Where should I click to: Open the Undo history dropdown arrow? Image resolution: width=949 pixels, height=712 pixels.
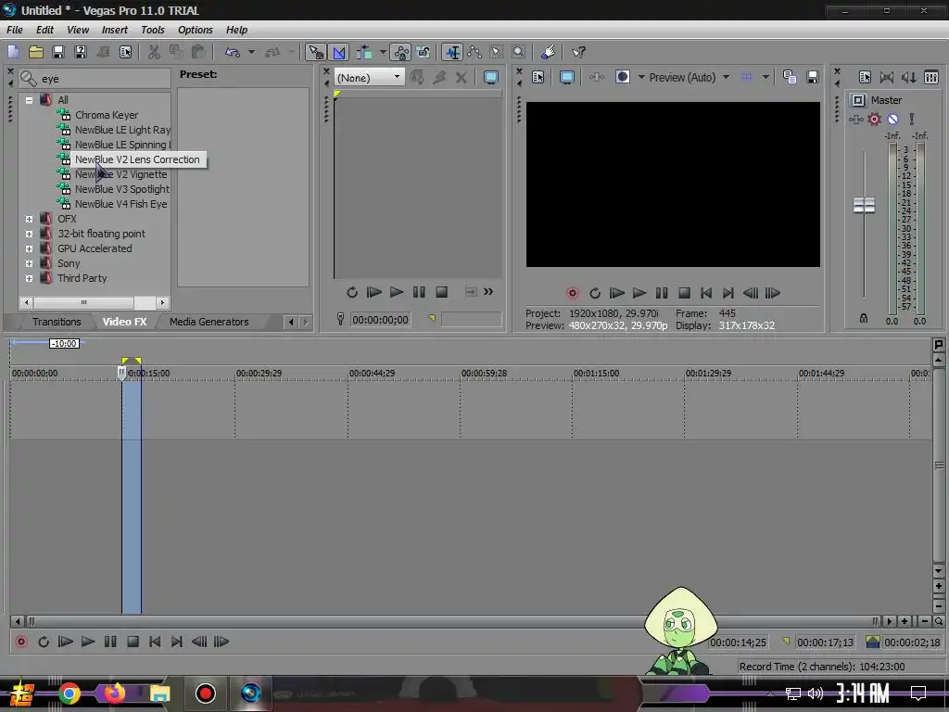click(251, 52)
